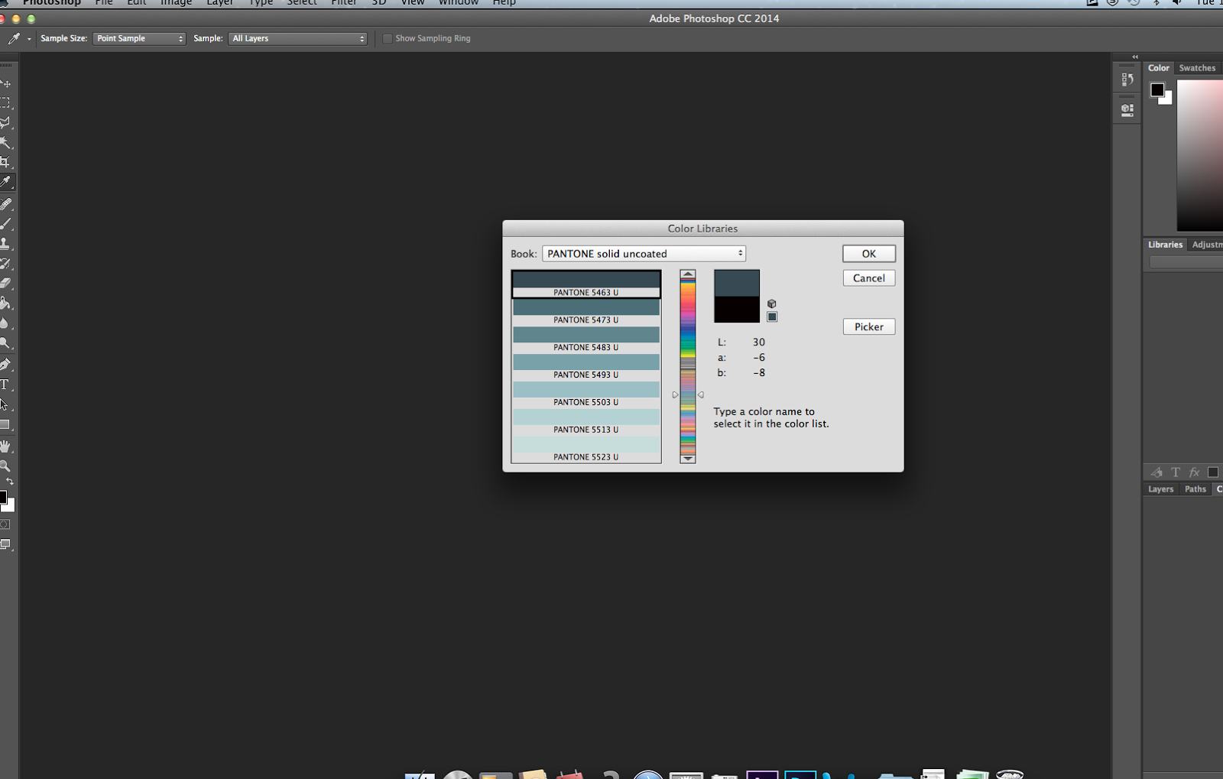
Task: Select the Pen tool
Action: tap(6, 365)
